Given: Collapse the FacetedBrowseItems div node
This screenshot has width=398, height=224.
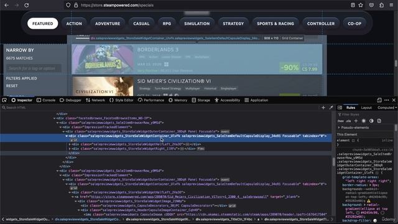Looking at the screenshot, I should (x=54, y=118).
